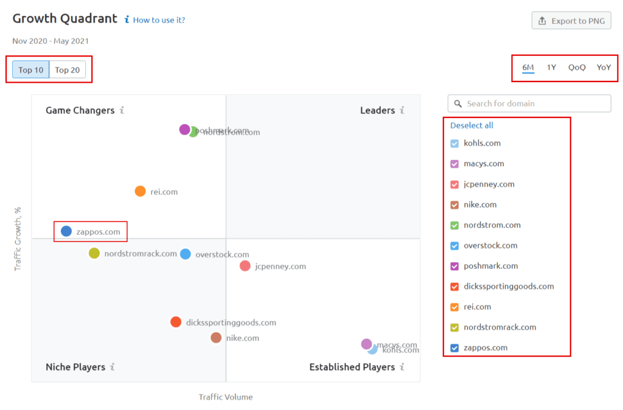Viewport: 623px width, 410px height.
Task: Click the dickssportinggoods.com chart label
Action: tap(231, 322)
